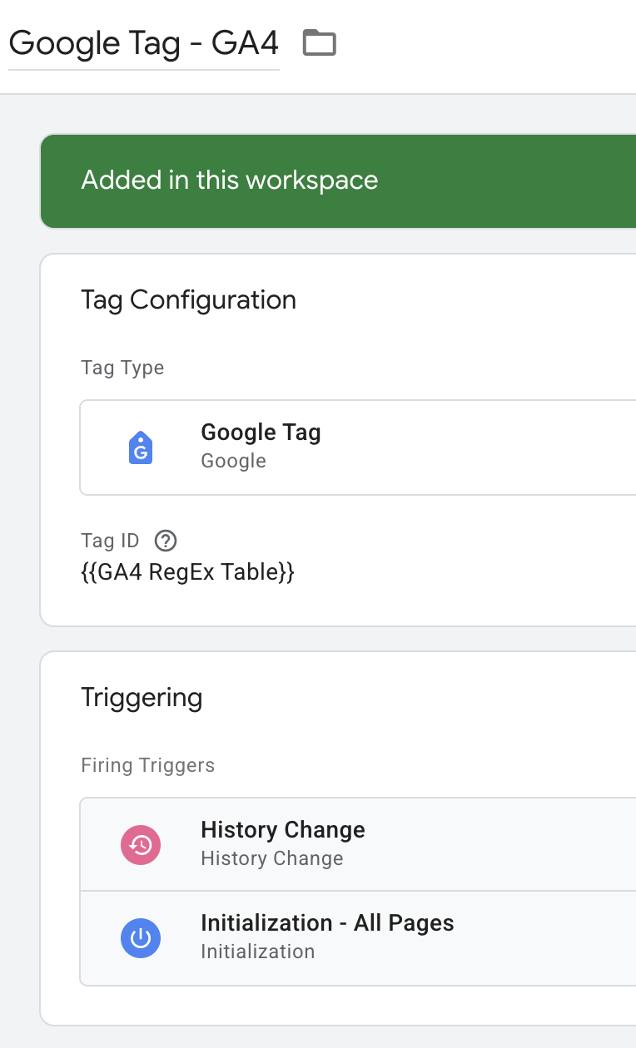Click the Triggering heading
Viewport: 636px width, 1048px height.
(x=142, y=698)
